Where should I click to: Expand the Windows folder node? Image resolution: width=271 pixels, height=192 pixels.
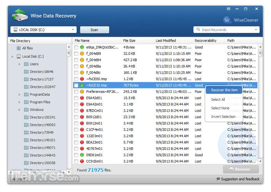point(19,110)
